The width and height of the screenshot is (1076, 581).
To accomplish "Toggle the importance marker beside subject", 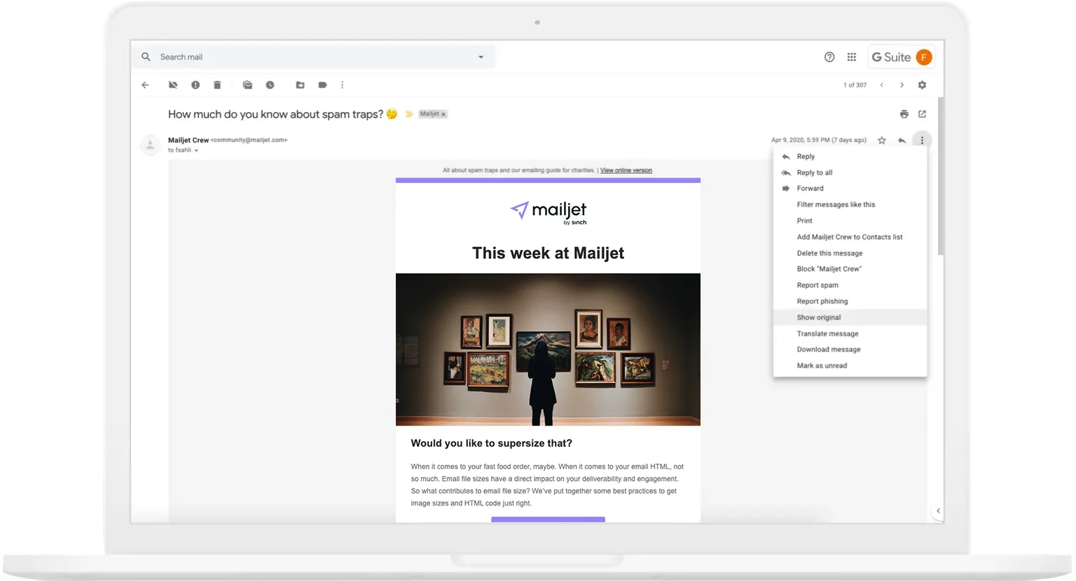I will point(409,114).
